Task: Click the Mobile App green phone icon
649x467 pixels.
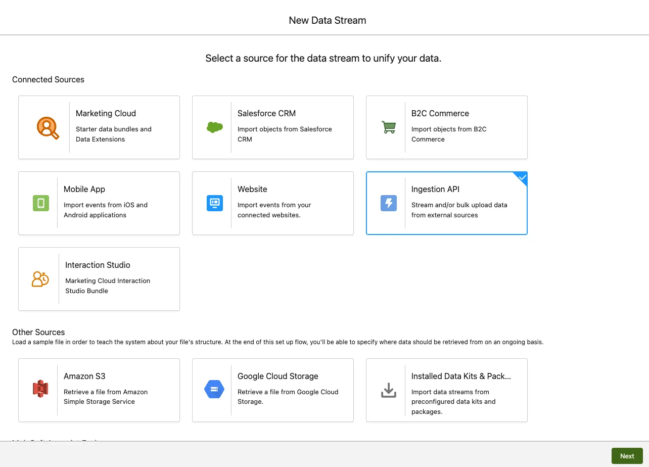Action: click(41, 203)
